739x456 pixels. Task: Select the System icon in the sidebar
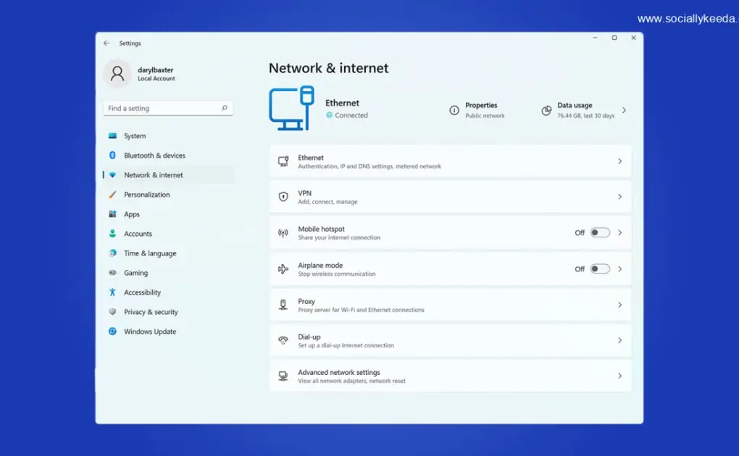click(x=114, y=135)
